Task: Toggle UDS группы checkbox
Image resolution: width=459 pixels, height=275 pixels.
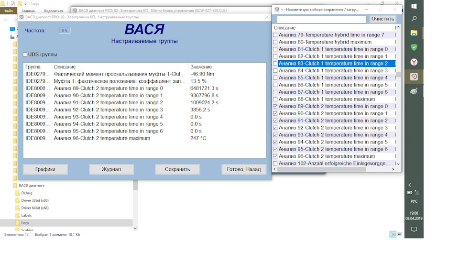Action: [x=25, y=55]
